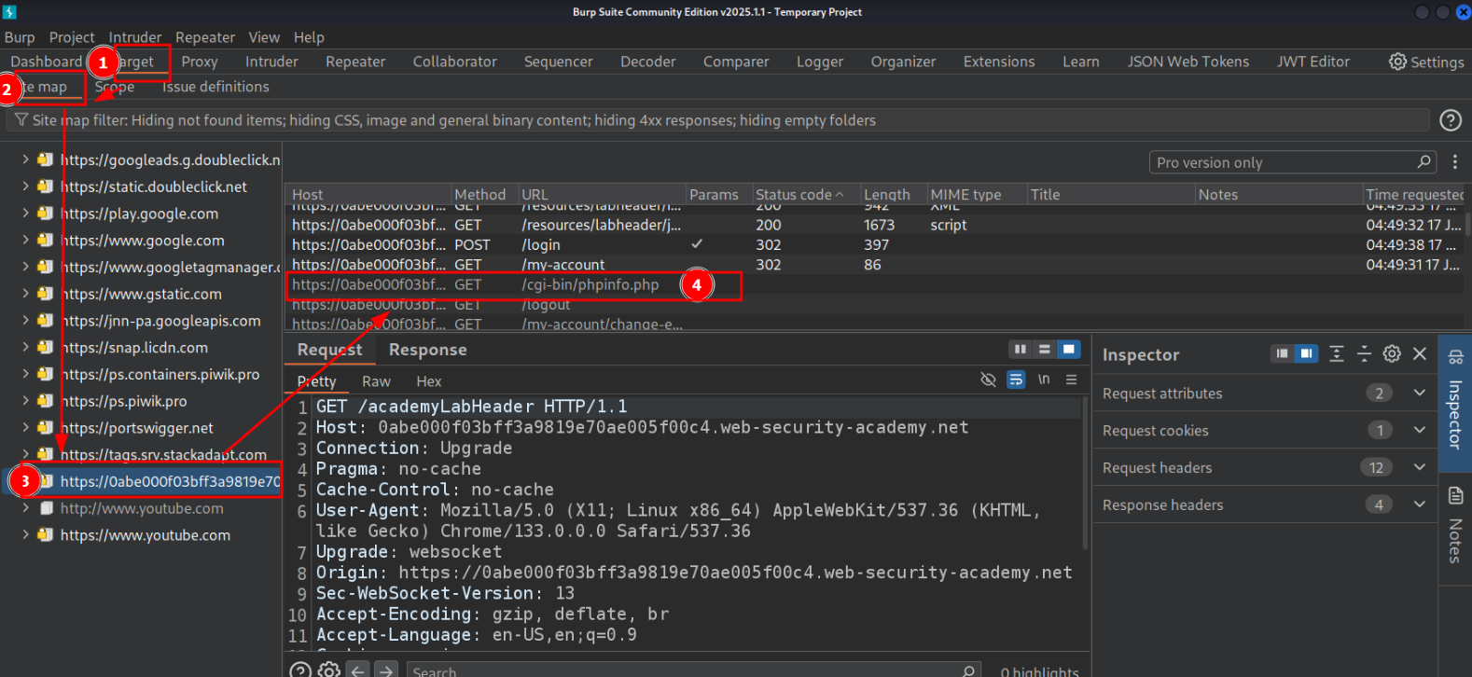
Task: Select side-by-side request/response layout icon
Action: click(1021, 349)
